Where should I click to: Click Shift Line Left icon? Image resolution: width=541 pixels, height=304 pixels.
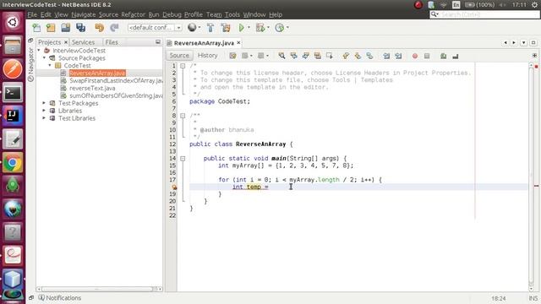click(386, 56)
